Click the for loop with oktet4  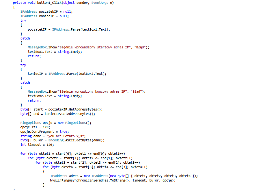(95, 167)
